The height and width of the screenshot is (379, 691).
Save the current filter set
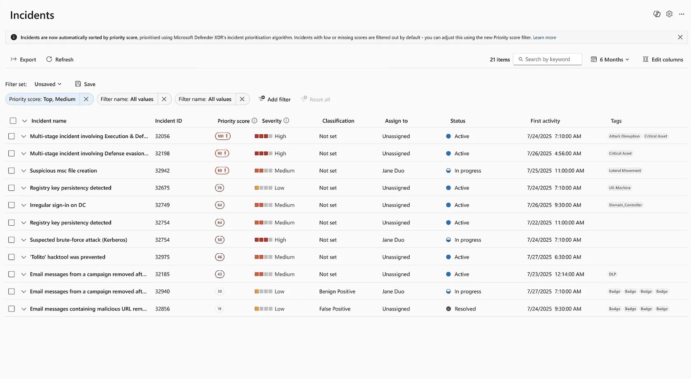click(85, 84)
